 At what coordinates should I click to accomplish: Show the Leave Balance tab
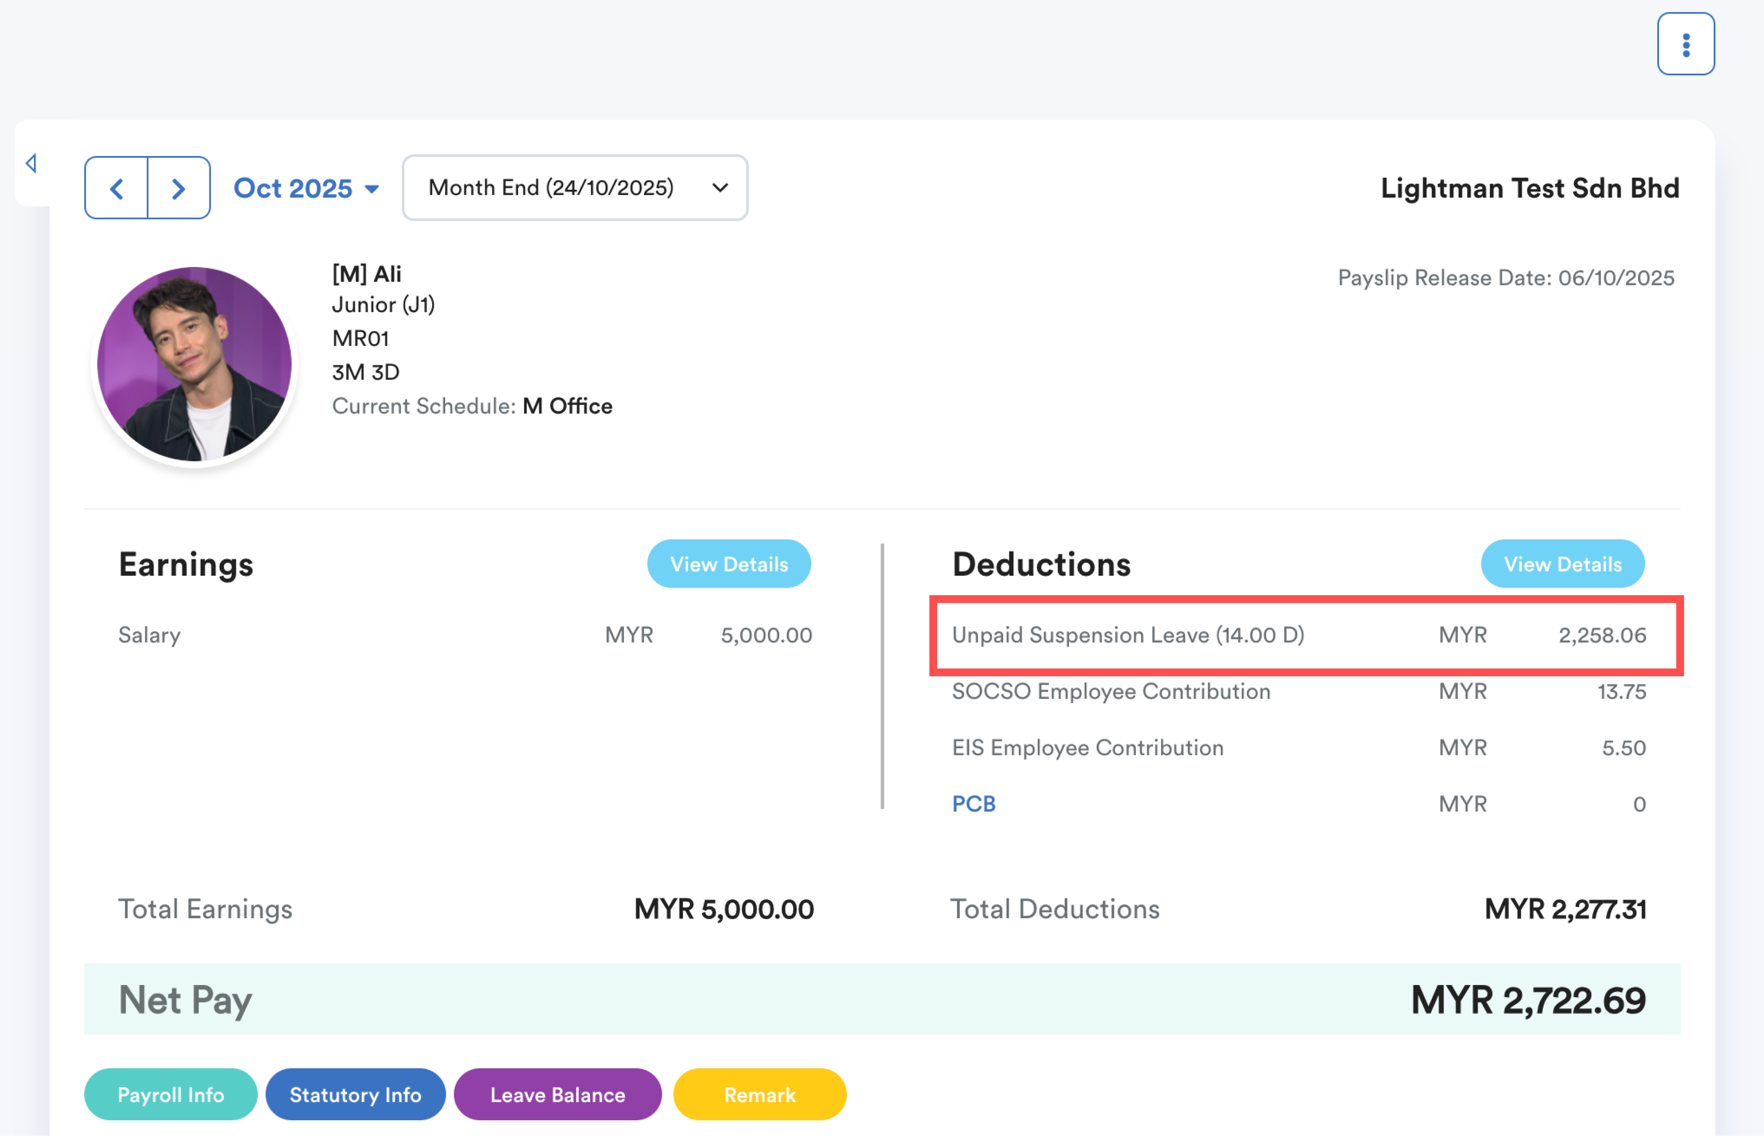tap(557, 1094)
